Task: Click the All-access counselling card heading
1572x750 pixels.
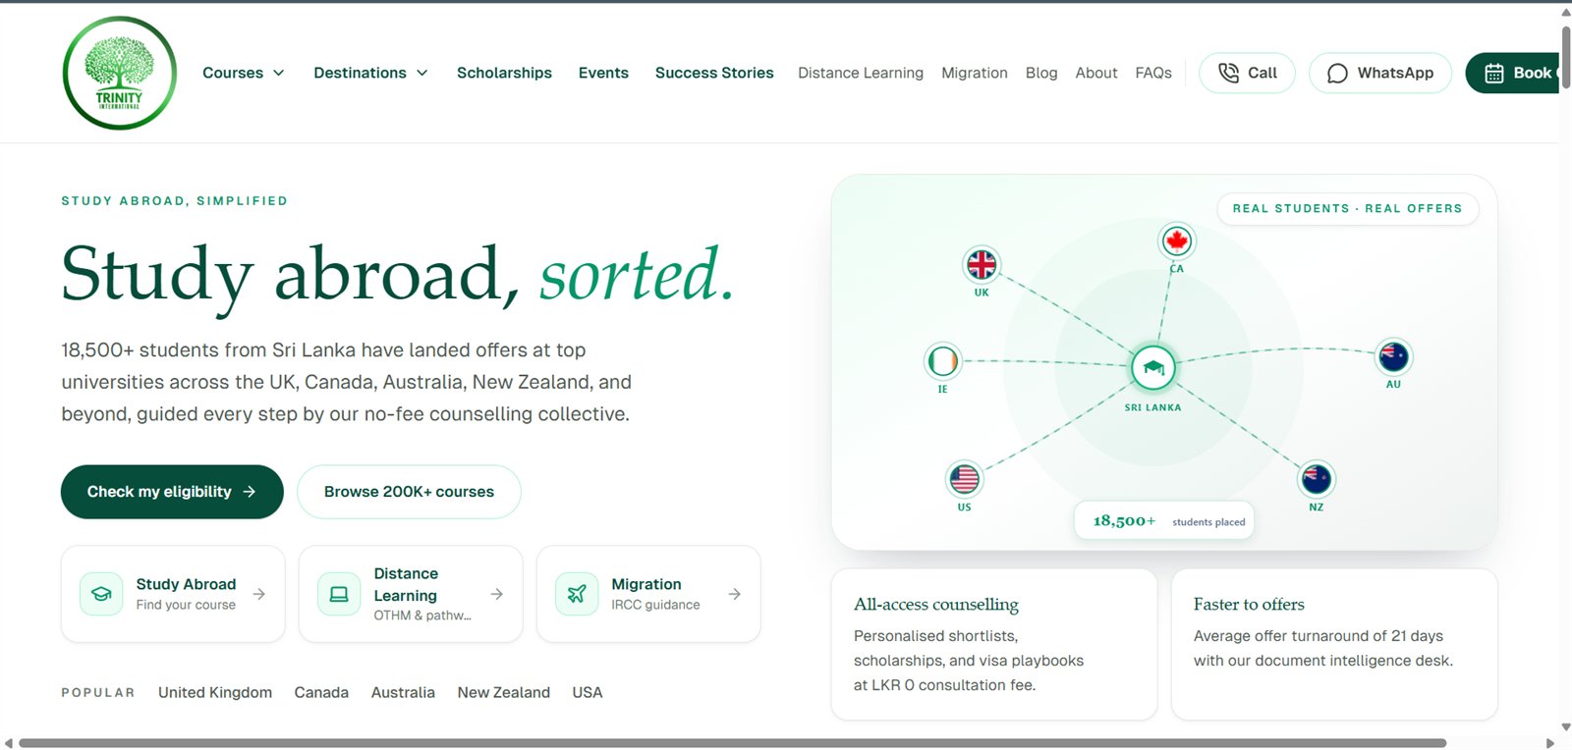Action: pos(936,605)
